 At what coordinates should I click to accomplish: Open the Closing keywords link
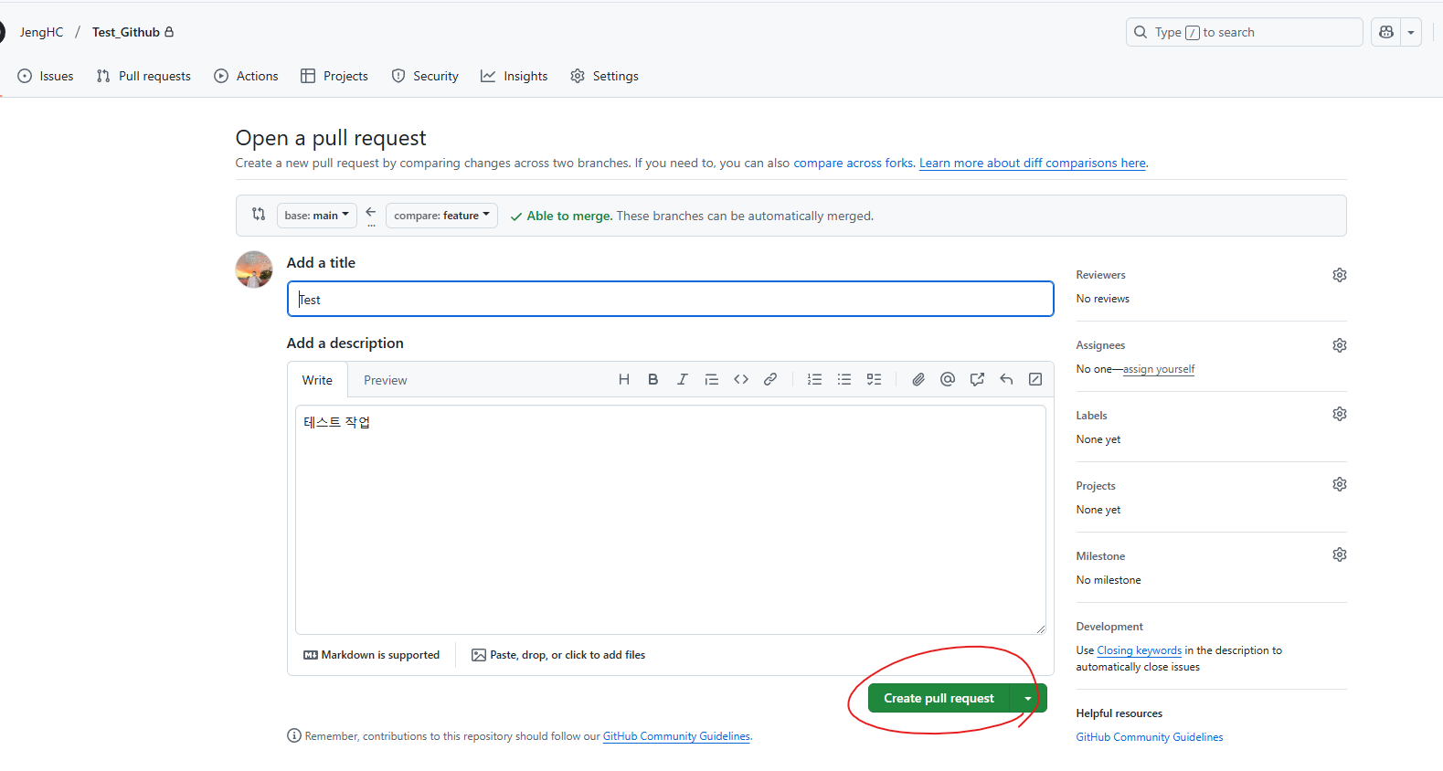click(1140, 650)
